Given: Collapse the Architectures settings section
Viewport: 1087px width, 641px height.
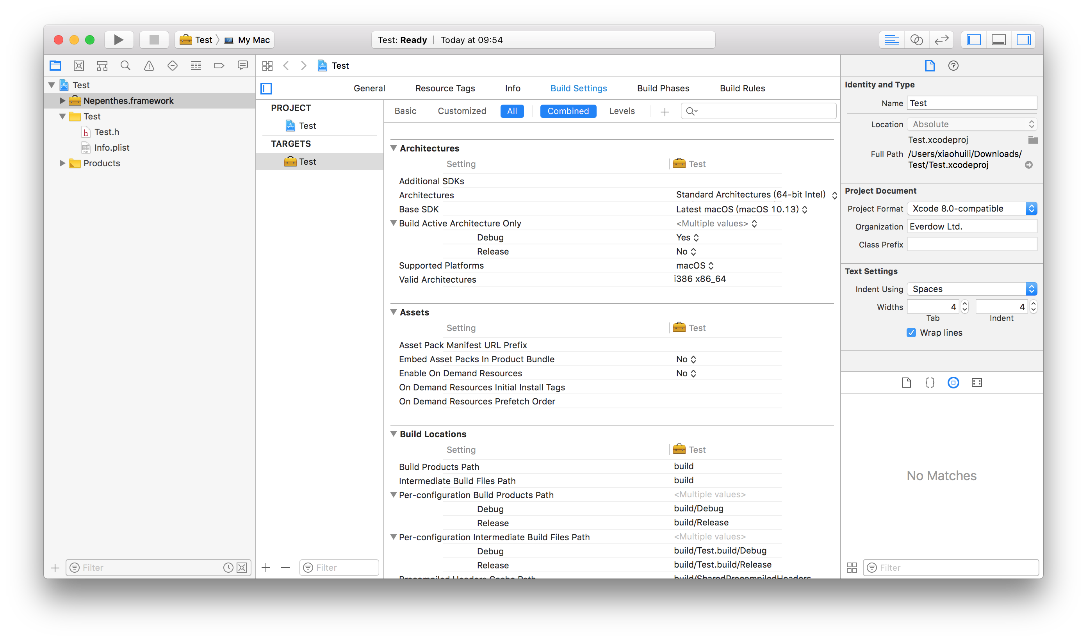Looking at the screenshot, I should (394, 148).
